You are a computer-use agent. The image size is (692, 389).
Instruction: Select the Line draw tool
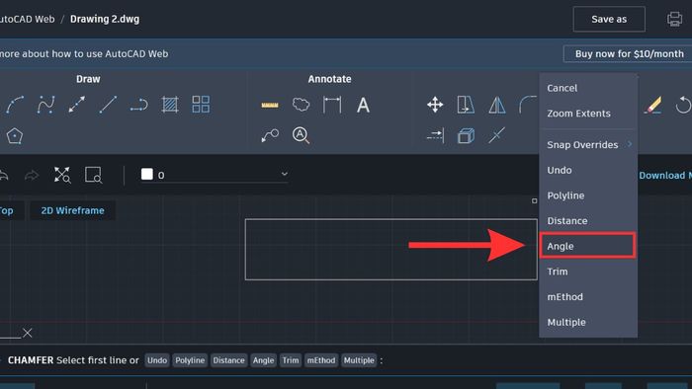108,105
